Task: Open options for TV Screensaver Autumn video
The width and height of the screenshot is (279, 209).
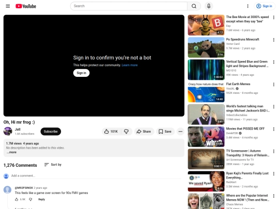Action: [x=274, y=151]
